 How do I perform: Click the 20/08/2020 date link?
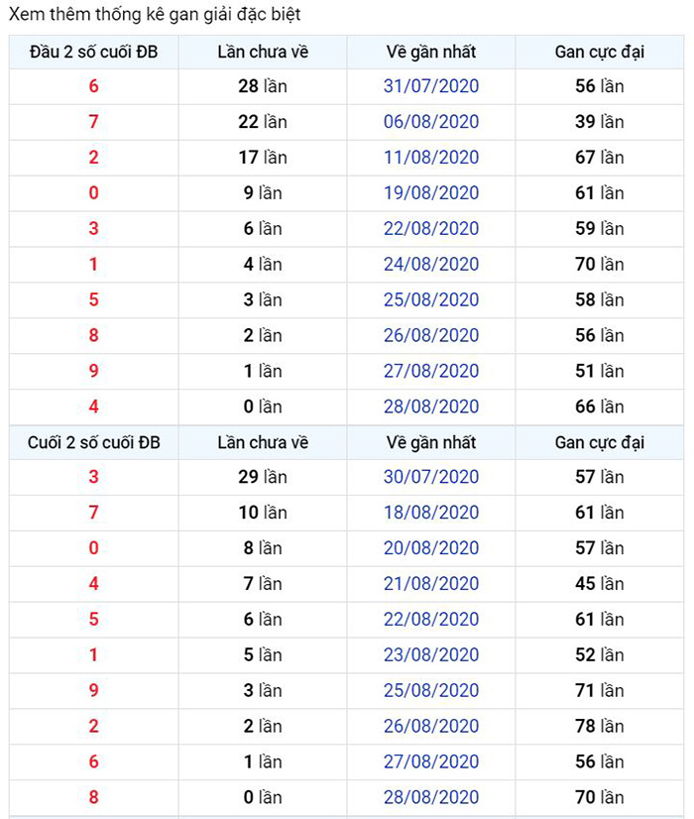point(431,548)
